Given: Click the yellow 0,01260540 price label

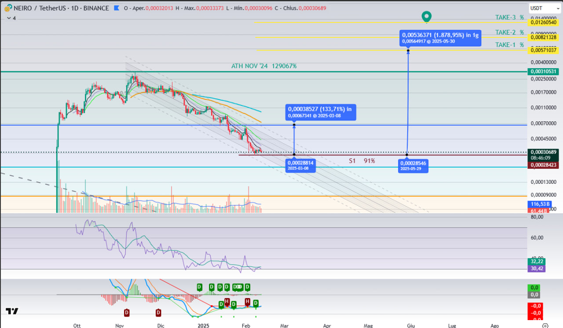Looking at the screenshot, I should click(x=543, y=22).
